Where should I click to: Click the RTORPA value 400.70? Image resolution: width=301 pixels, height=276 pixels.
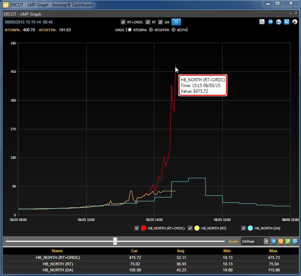pos(29,30)
